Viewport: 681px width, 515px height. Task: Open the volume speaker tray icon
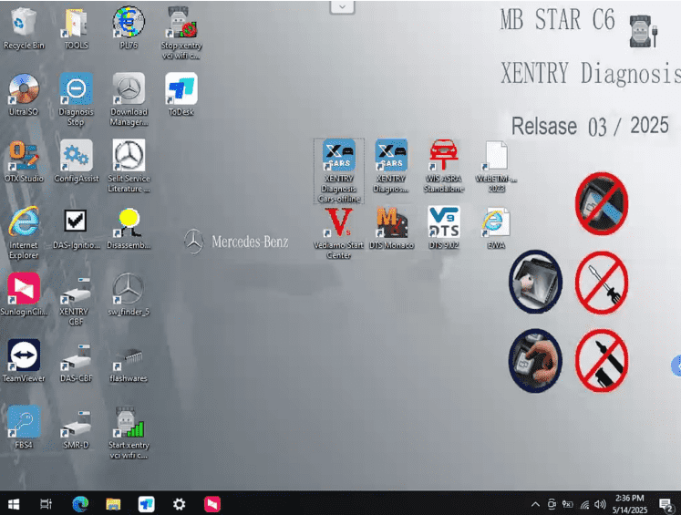click(600, 504)
